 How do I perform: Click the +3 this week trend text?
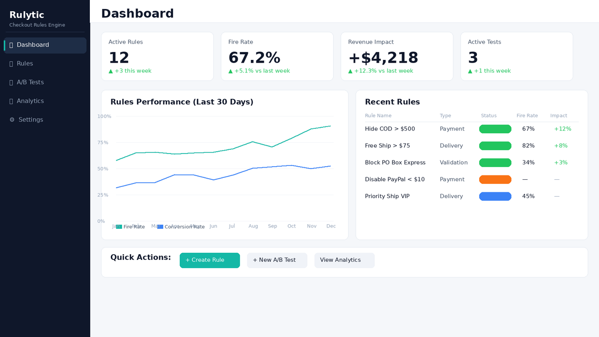(x=130, y=71)
